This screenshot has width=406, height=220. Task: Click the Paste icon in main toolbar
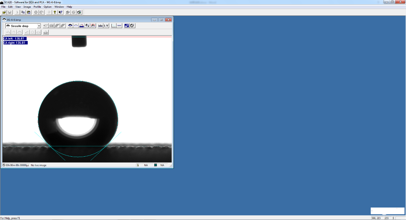pyautogui.click(x=28, y=12)
